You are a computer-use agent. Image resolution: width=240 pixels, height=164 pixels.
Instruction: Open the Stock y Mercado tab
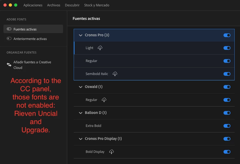point(97,5)
